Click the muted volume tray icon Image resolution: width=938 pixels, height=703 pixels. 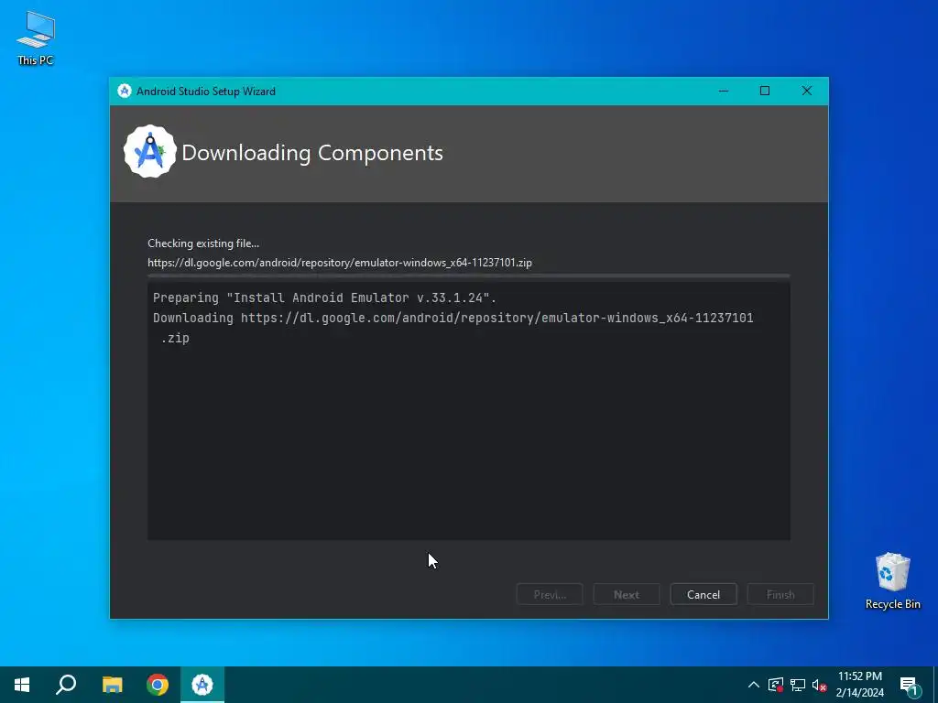(819, 685)
